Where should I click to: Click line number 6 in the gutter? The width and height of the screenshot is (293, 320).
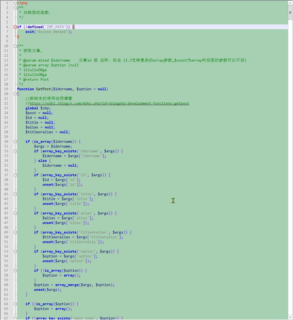pos(7,27)
